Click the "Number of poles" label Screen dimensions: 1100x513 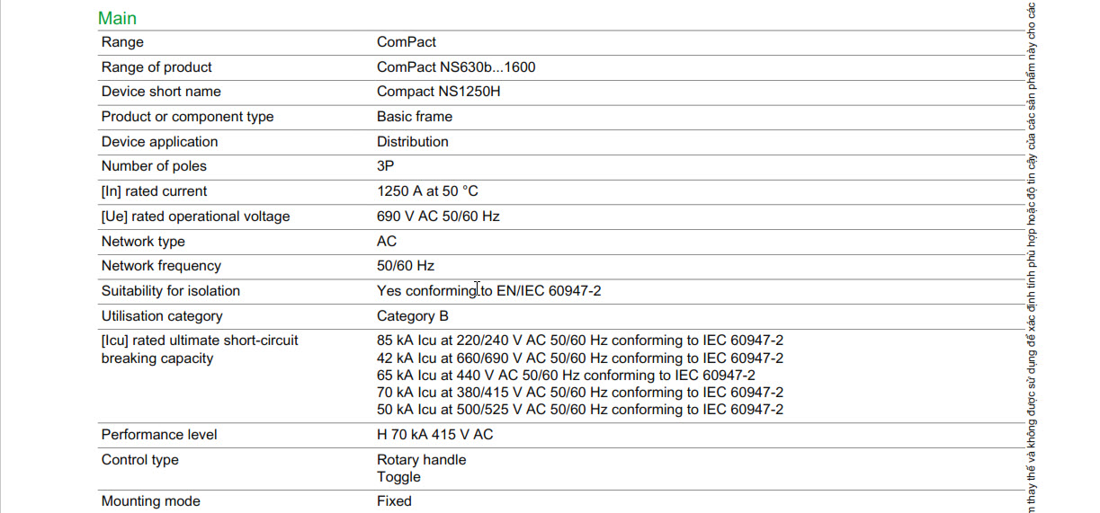pyautogui.click(x=154, y=166)
